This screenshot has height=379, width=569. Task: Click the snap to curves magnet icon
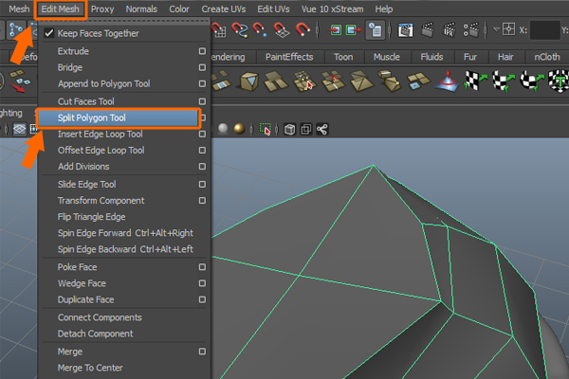point(238,30)
